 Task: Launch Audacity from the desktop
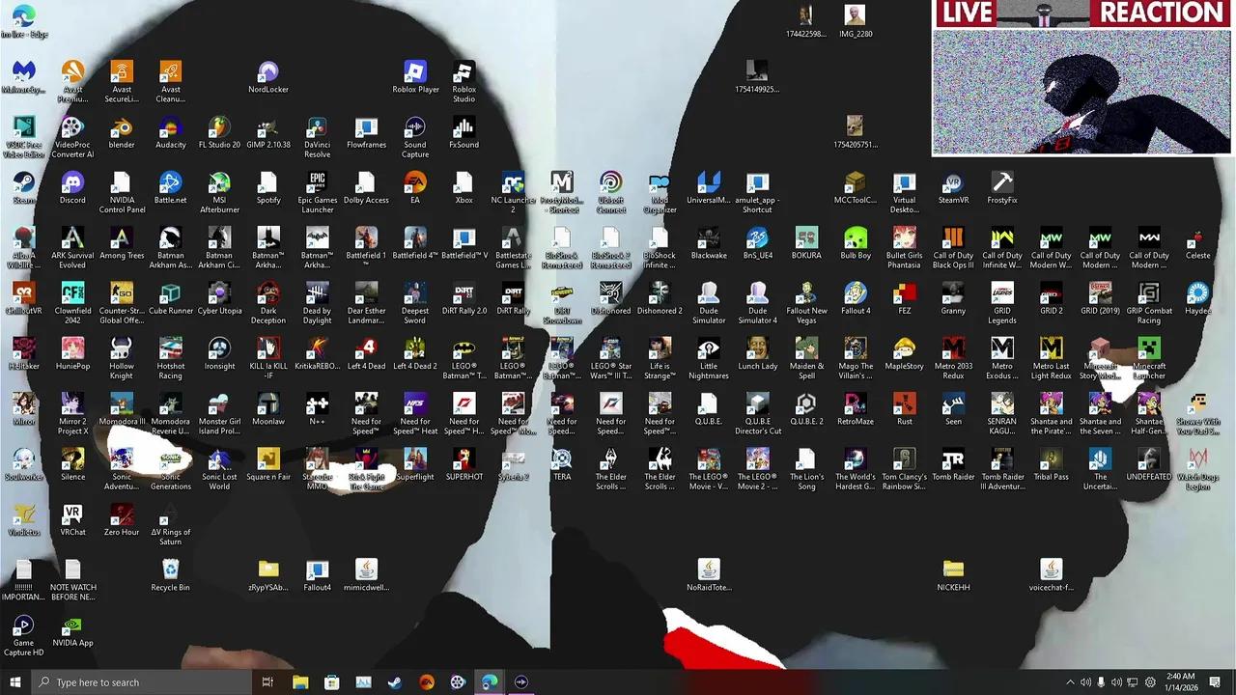click(x=171, y=133)
